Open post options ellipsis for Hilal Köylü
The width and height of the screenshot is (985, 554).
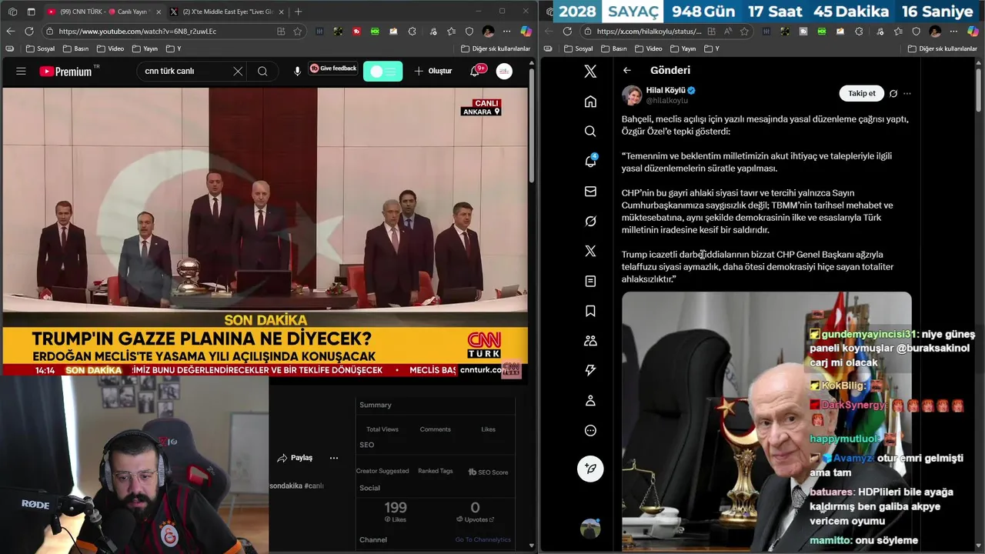pos(907,94)
